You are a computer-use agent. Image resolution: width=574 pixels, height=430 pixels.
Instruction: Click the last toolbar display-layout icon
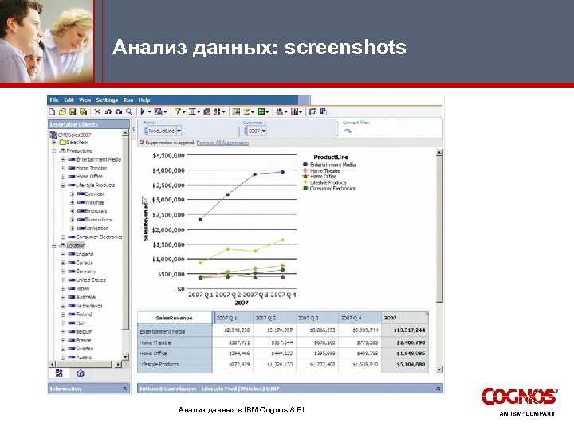coord(323,111)
